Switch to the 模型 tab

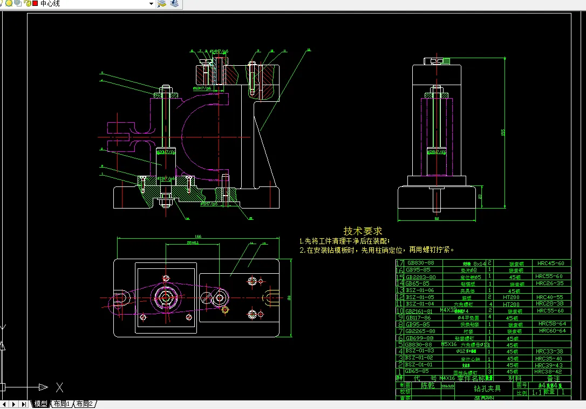[40, 404]
